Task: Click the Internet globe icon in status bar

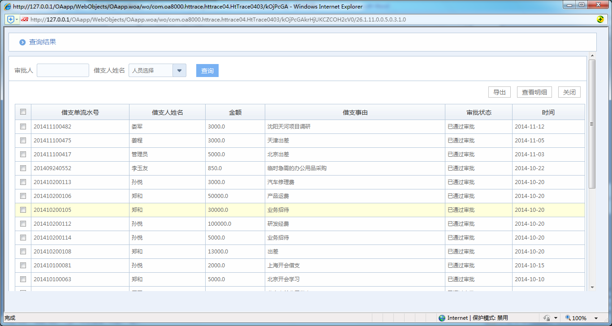Action: point(442,318)
